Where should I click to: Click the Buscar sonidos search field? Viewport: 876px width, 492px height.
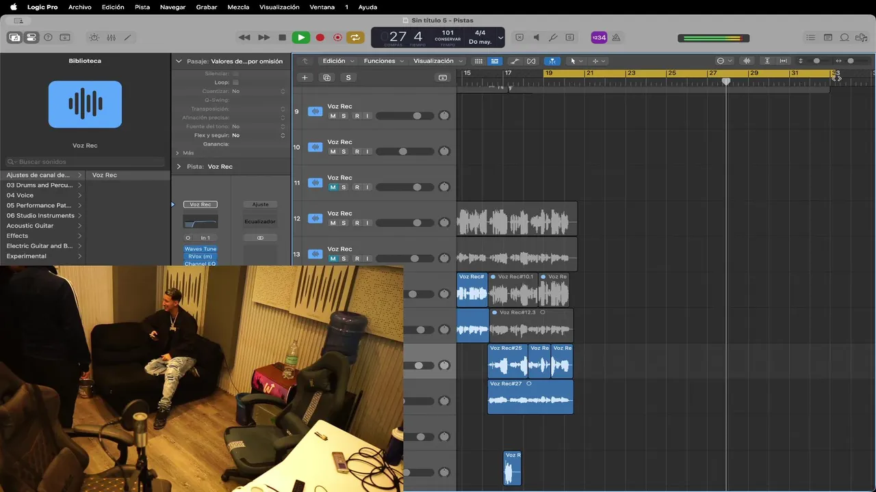(85, 162)
